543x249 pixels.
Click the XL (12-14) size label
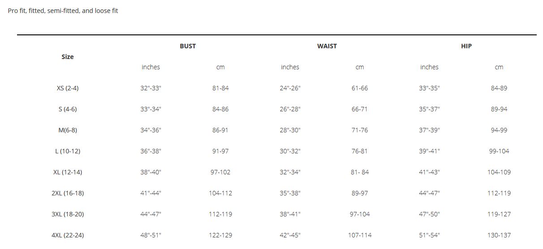click(68, 172)
